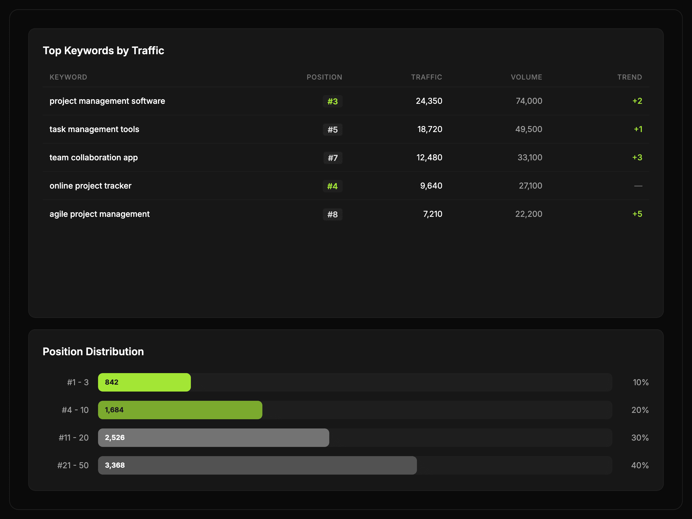Open the agile project management keyword

pos(99,214)
